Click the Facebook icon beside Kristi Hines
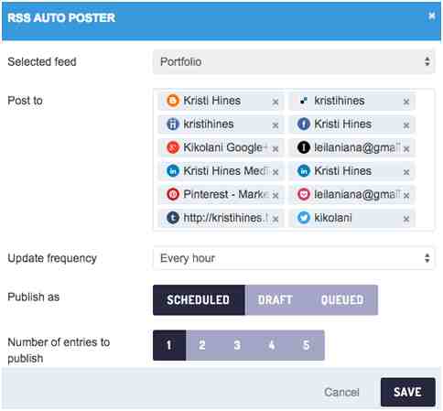This screenshot has height=411, width=443. coord(304,124)
